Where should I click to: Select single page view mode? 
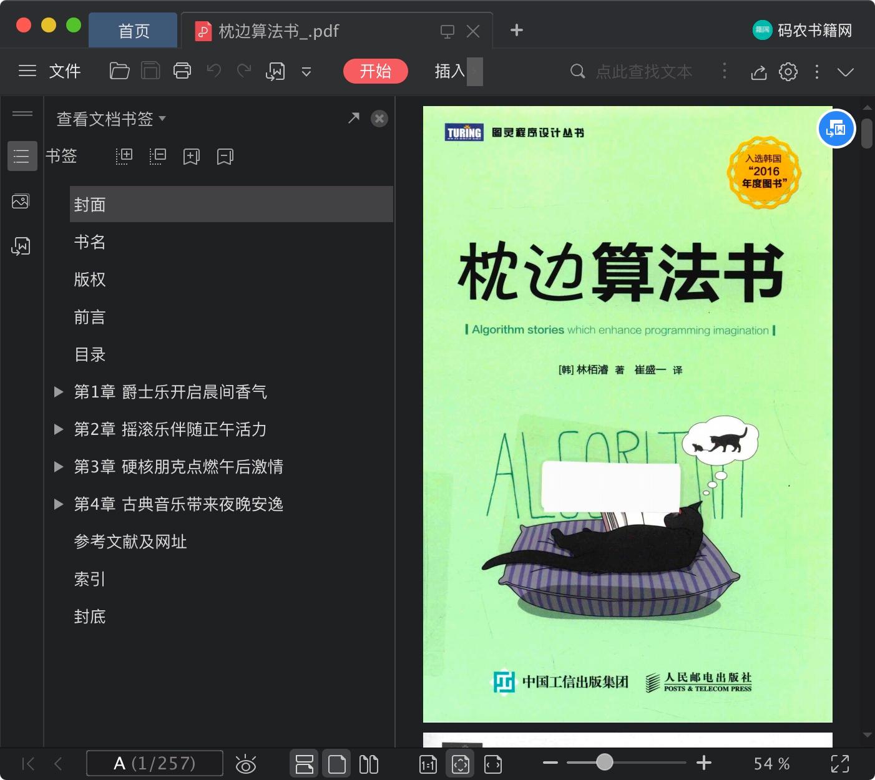point(337,764)
